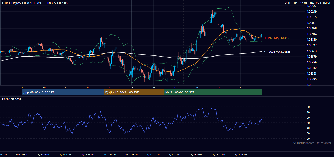Click price level 1.09081 on the axis
334x157 pixels.
(x=312, y=23)
